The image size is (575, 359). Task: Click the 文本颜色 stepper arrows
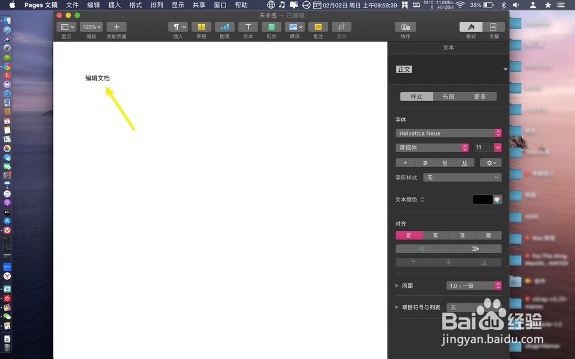[x=422, y=199]
